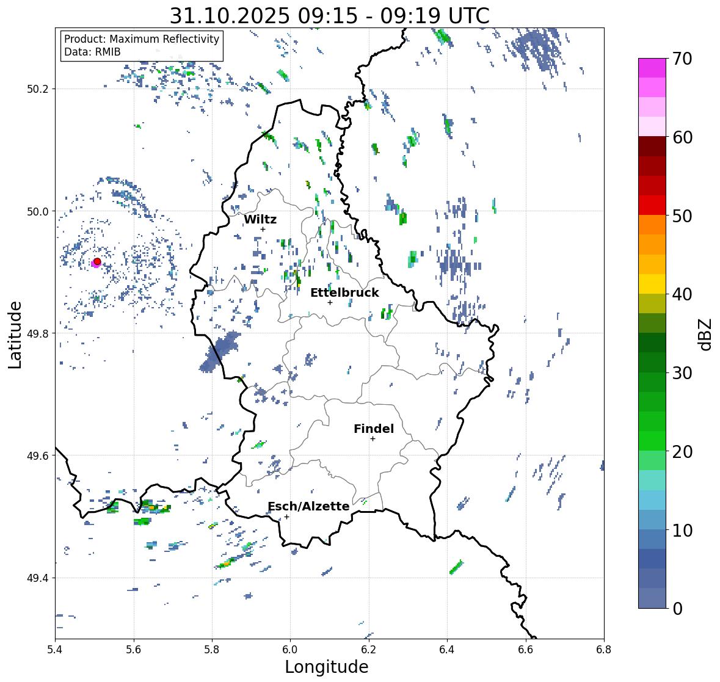Viewport: 720px width, 682px height.
Task: Click the "Product: Maximum Reflectivity" legend text
Action: [142, 39]
